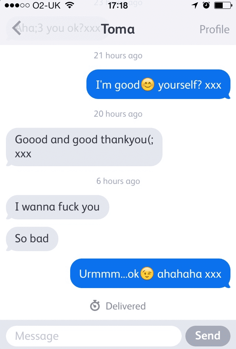The image size is (236, 349).
Task: Tap the winking emoji in last message
Action: click(147, 273)
